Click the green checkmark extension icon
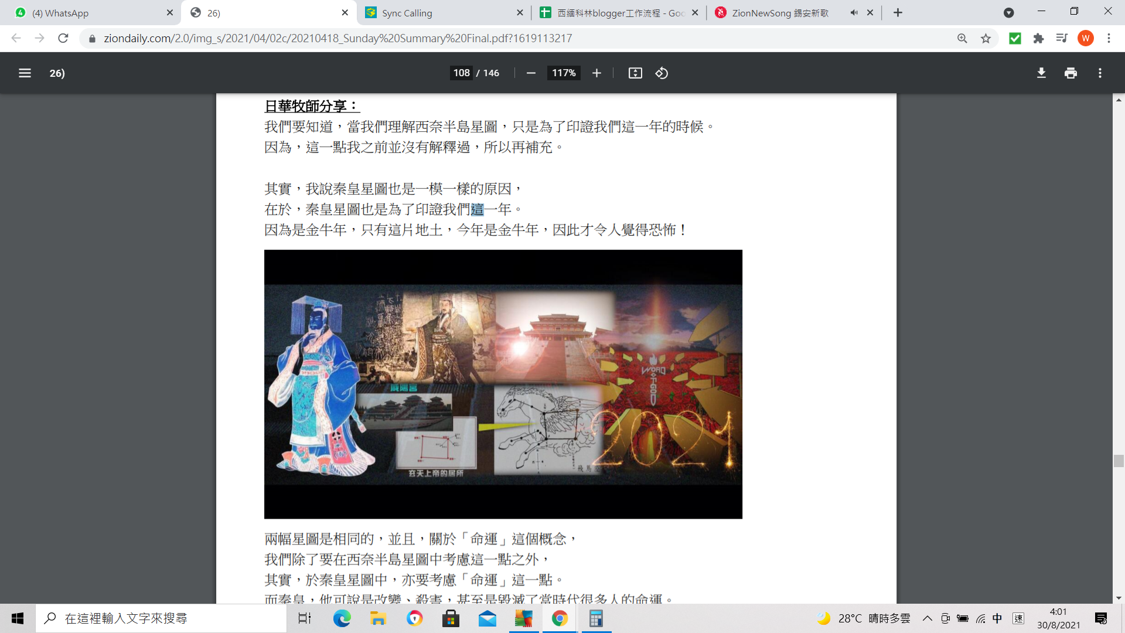 [x=1015, y=38]
